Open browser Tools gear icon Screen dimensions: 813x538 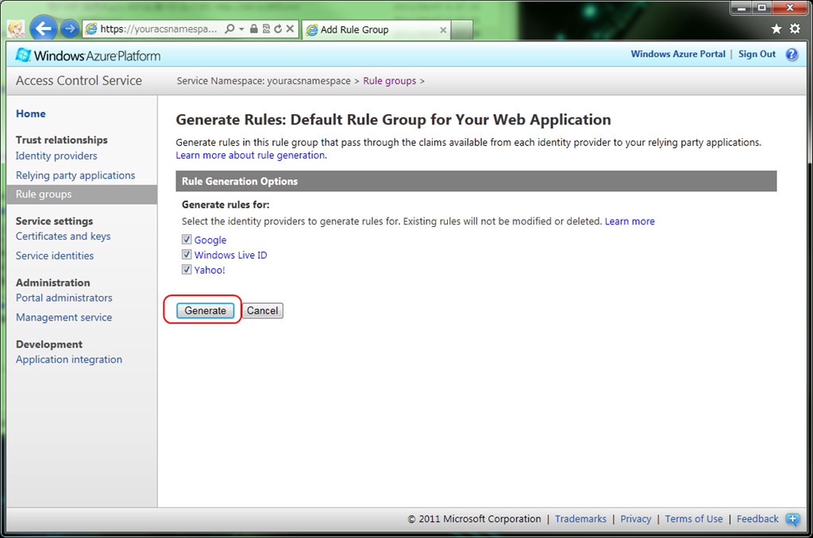point(795,29)
